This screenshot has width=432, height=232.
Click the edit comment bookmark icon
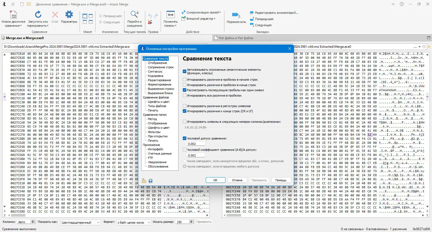point(252,13)
